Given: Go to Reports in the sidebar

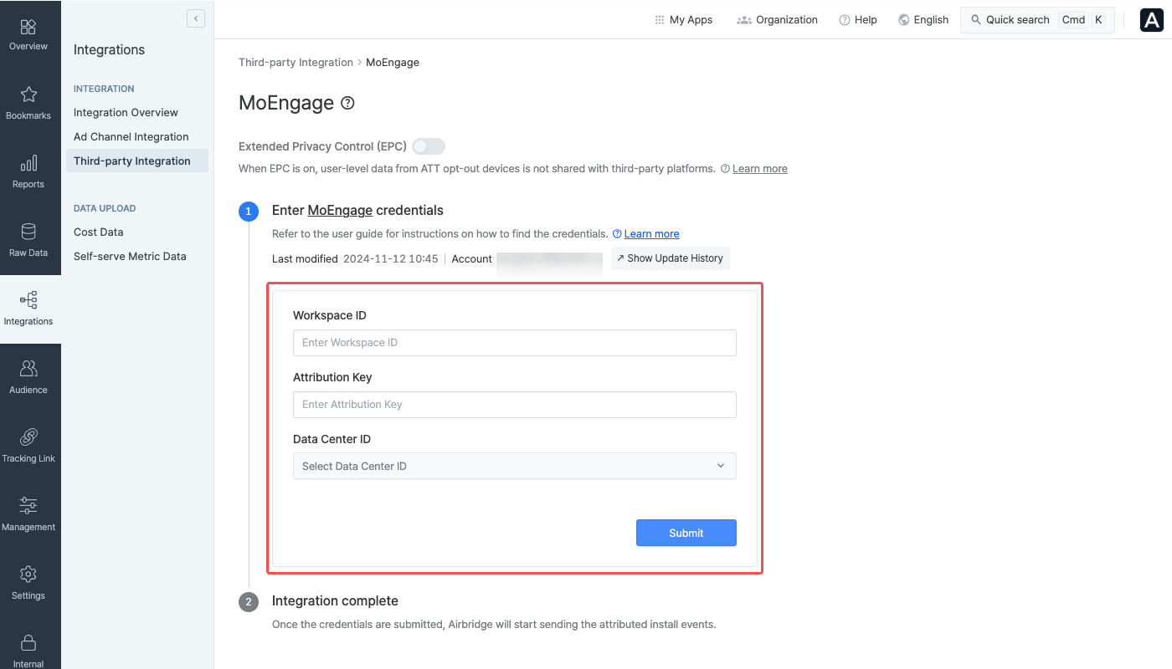Looking at the screenshot, I should click(x=28, y=172).
